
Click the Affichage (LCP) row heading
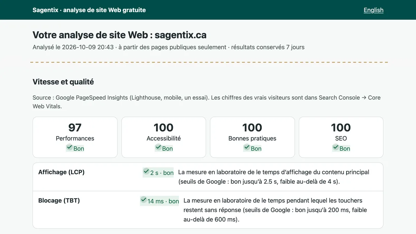(x=61, y=172)
